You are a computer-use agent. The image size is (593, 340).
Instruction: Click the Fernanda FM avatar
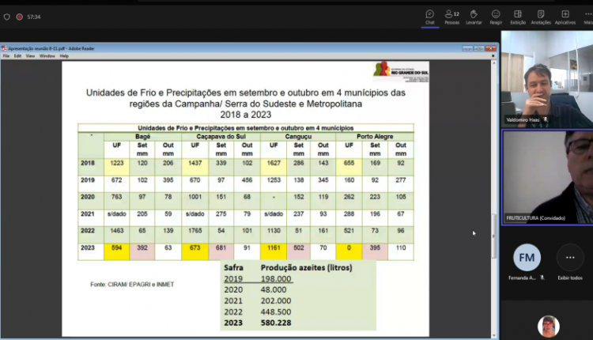(527, 258)
